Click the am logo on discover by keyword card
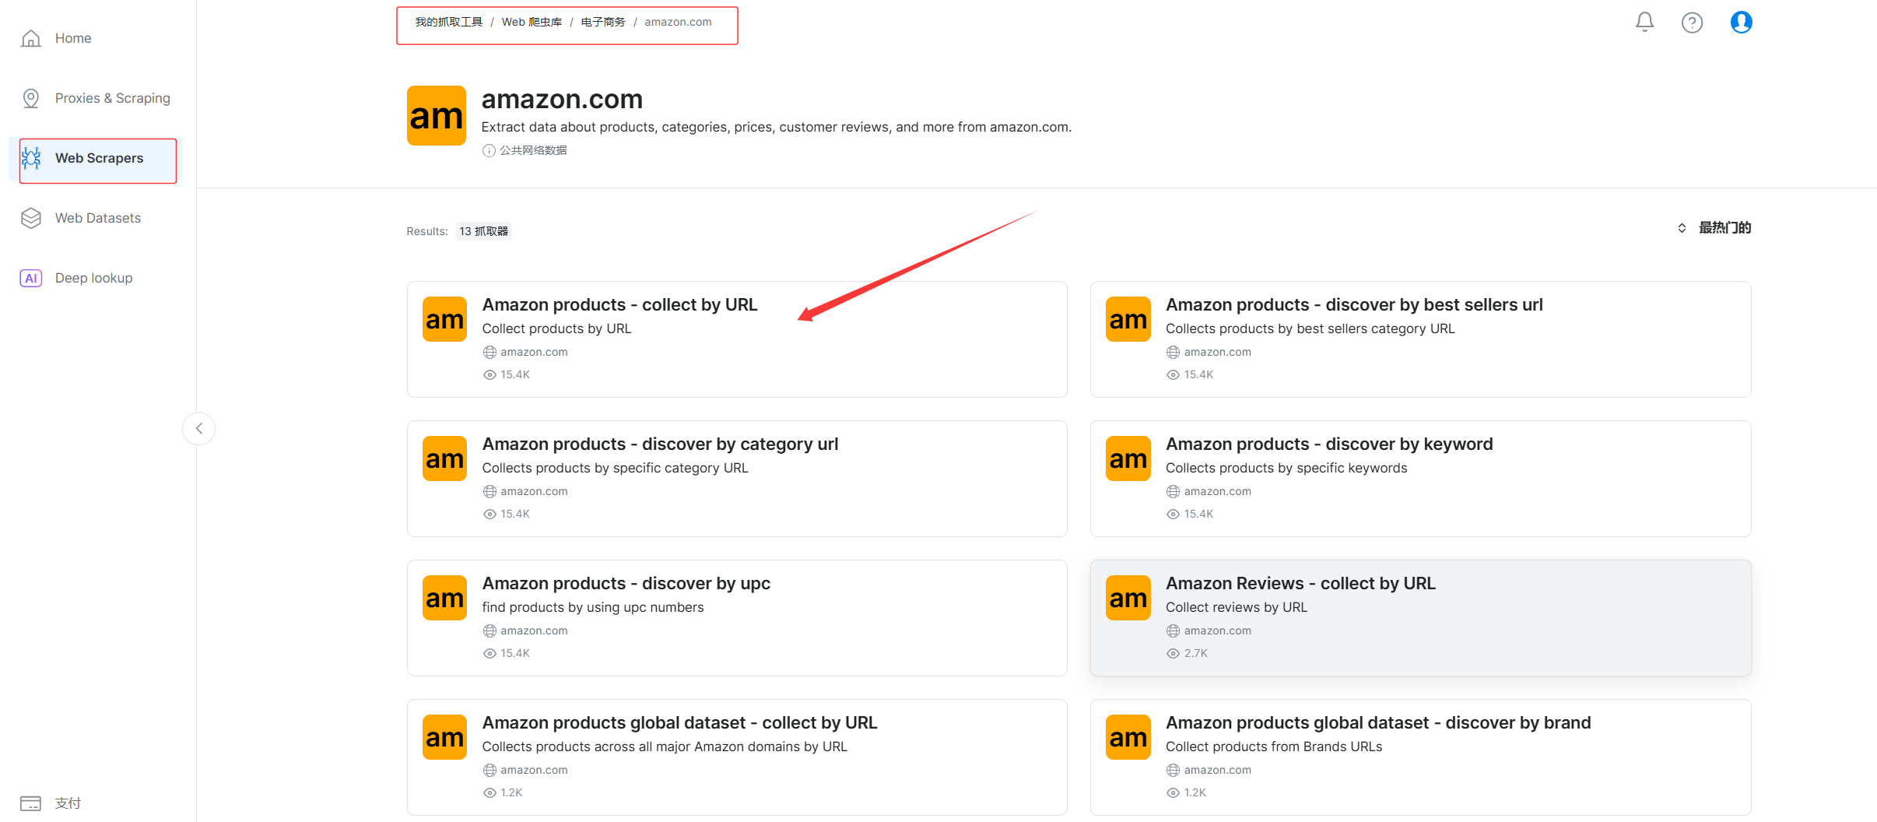The height and width of the screenshot is (822, 1877). (1128, 458)
